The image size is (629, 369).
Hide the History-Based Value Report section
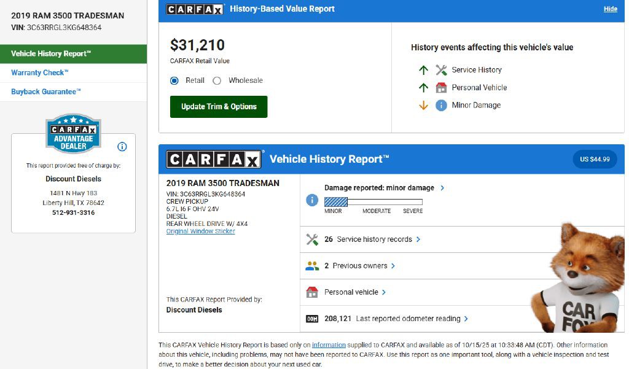[x=610, y=9]
